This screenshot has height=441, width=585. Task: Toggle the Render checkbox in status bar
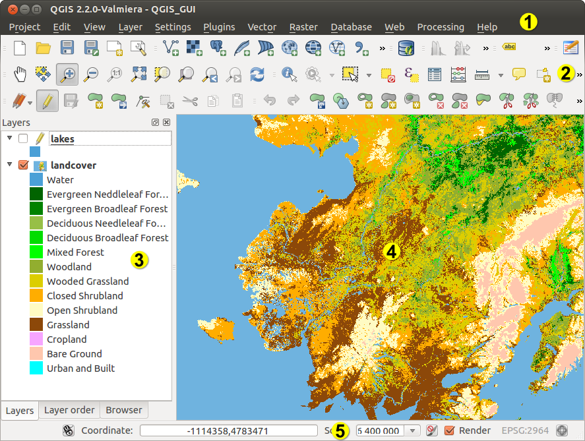(450, 430)
